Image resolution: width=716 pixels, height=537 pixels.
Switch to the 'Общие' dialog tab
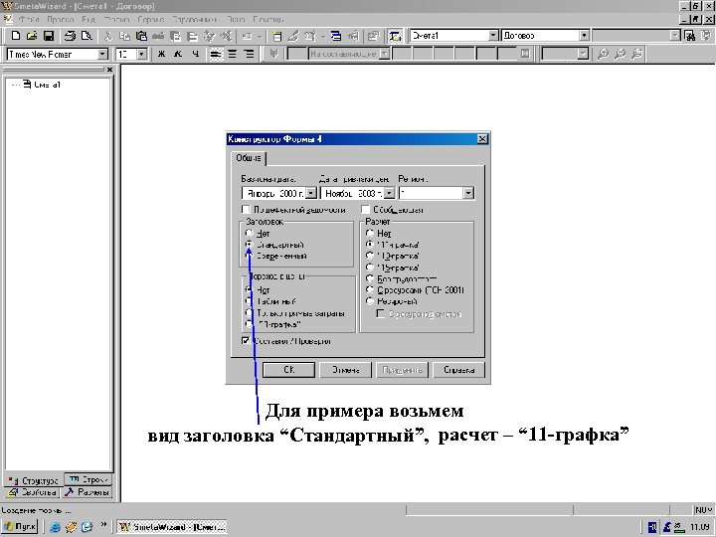pyautogui.click(x=249, y=158)
